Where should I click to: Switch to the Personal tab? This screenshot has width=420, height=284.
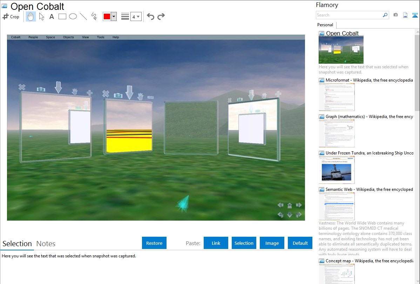pyautogui.click(x=325, y=25)
